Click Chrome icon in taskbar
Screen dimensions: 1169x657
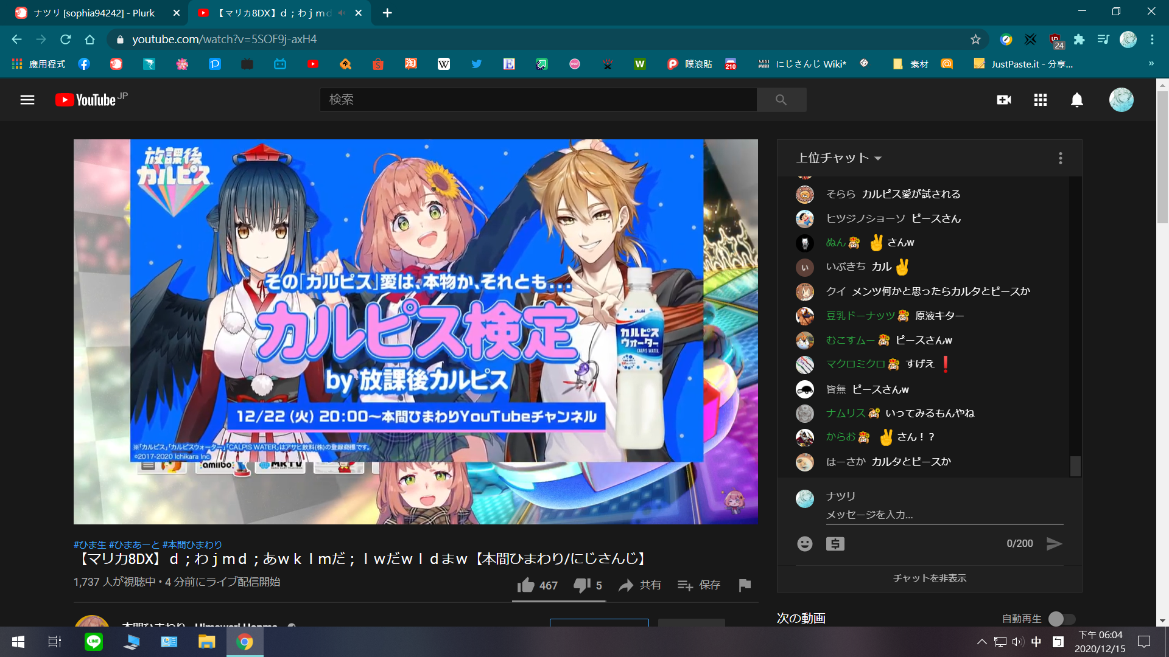(x=245, y=642)
